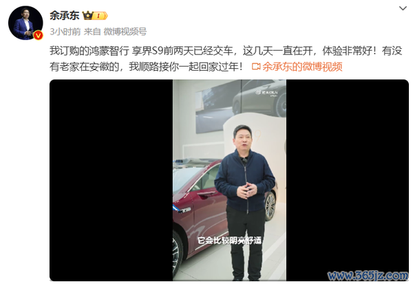This screenshot has height=286, width=413.
Task: Click the orange verified V badge
Action: point(38,35)
